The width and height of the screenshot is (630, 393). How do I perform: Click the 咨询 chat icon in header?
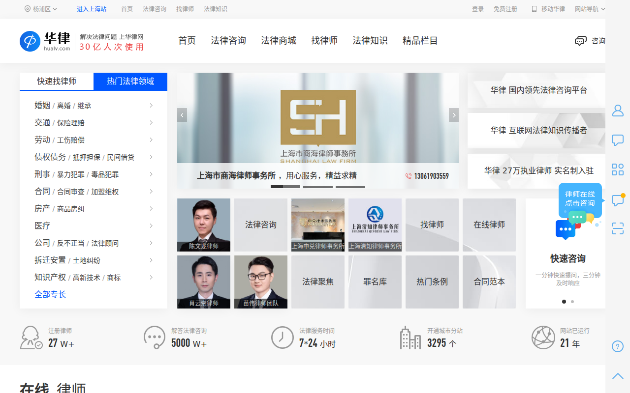click(x=581, y=41)
